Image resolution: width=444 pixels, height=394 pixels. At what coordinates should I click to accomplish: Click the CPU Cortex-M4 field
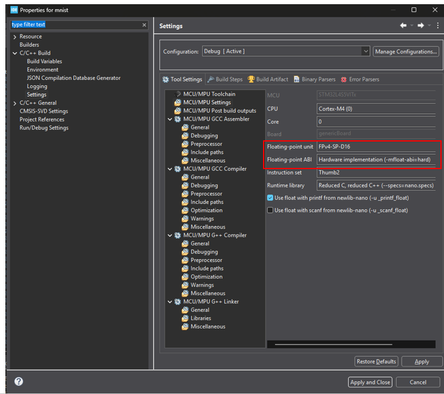[376, 109]
